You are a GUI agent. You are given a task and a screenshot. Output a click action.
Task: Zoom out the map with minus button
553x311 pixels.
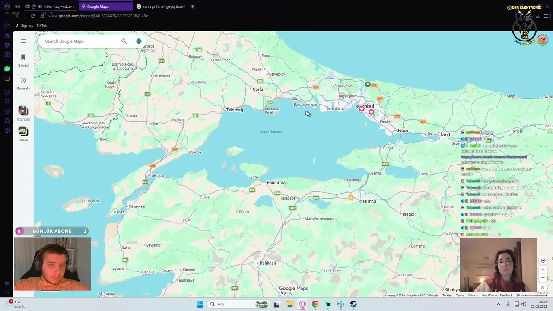543,278
